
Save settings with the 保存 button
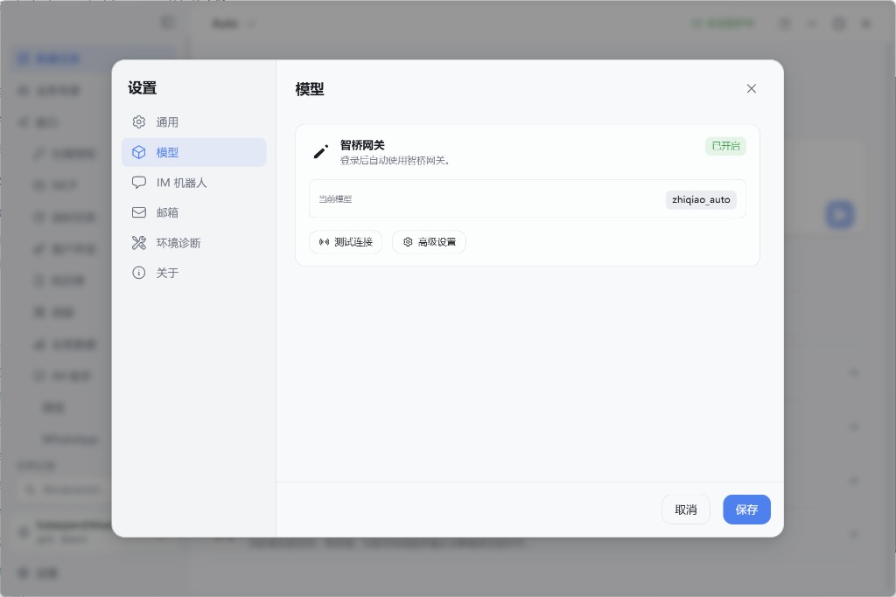(747, 510)
